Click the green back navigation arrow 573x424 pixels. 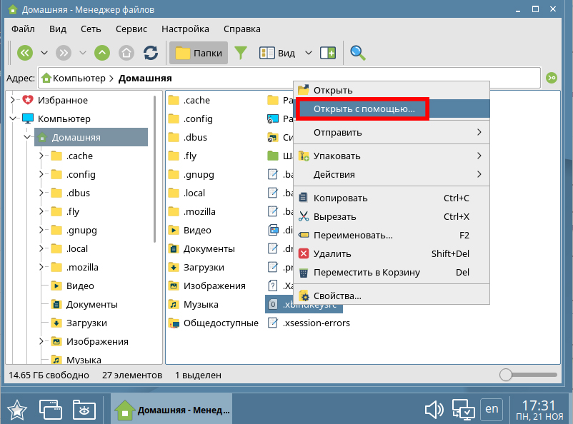(x=25, y=53)
